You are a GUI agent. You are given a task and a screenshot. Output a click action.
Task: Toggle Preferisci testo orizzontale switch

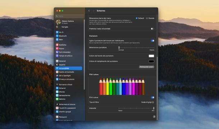coord(152,29)
